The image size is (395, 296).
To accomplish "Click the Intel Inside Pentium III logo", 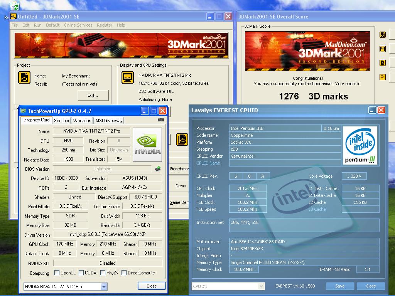I will [360, 145].
